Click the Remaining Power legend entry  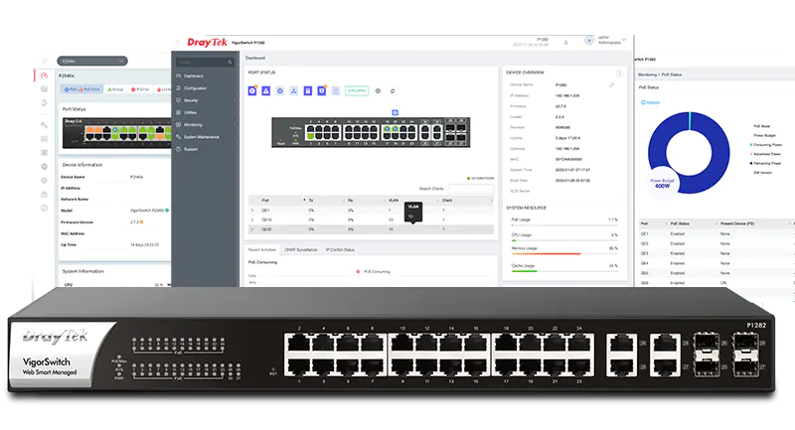pyautogui.click(x=765, y=163)
